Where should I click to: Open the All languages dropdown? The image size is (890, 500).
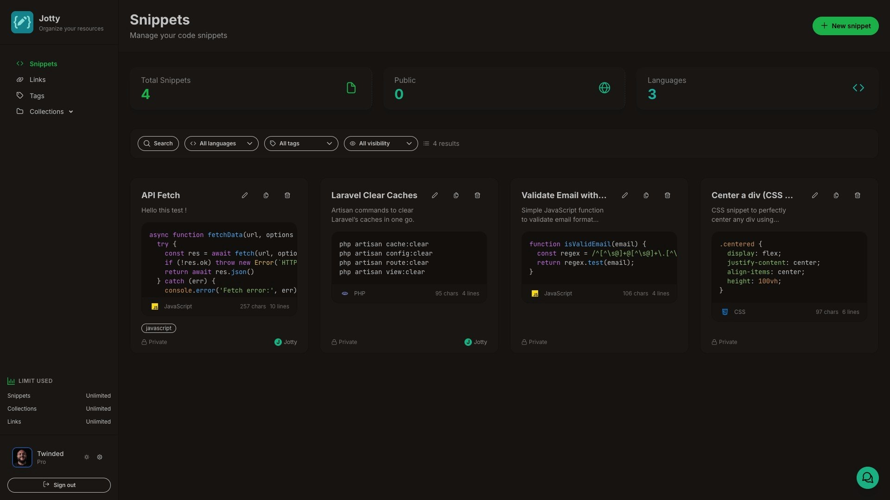[x=222, y=144]
